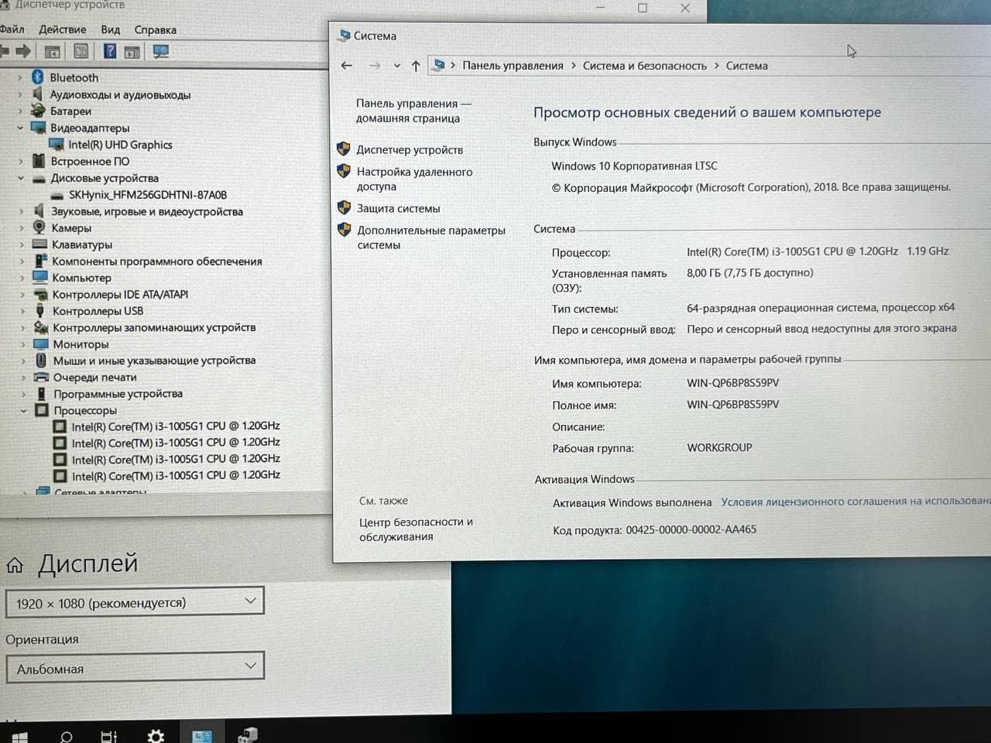Screen dimensions: 991x743
Task: Open Центр безопасности и обслуживания link
Action: pos(416,529)
